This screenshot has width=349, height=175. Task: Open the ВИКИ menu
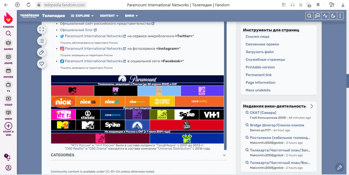131,16
